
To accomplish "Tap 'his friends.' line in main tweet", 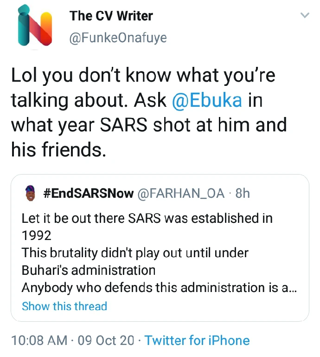I will 58,149.
